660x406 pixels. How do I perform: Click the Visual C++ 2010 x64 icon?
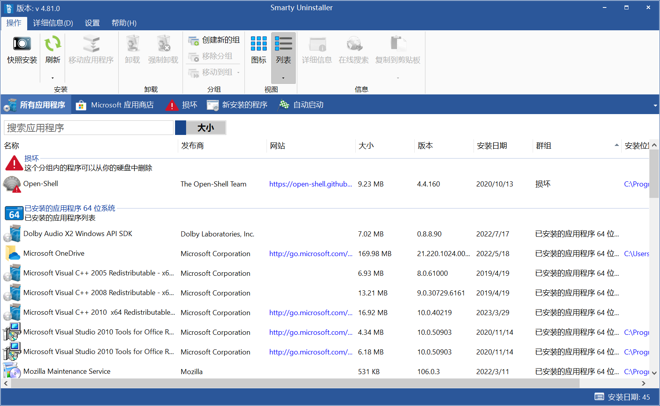pos(12,312)
